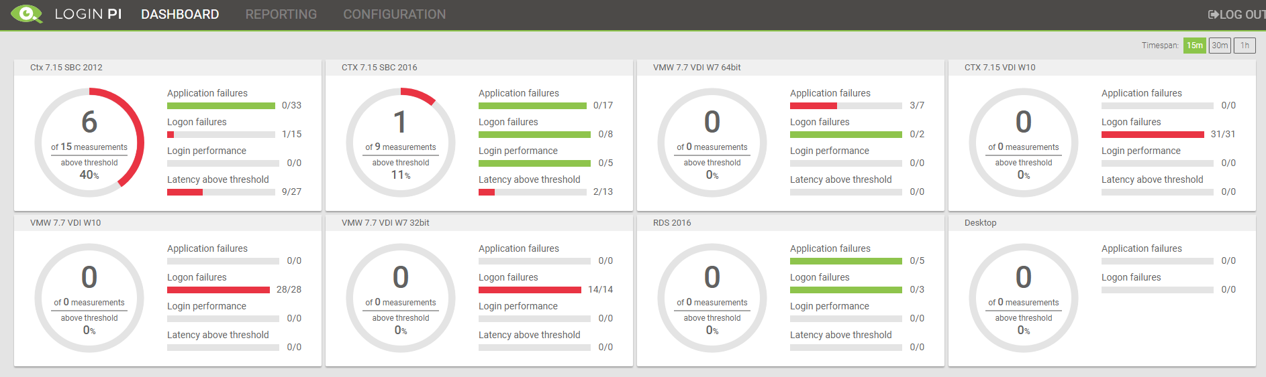Select the 15m timespan

(x=1195, y=46)
